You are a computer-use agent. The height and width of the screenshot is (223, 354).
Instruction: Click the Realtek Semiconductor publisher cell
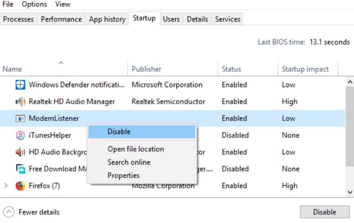coord(168,102)
